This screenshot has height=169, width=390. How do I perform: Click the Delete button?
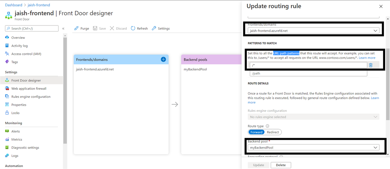(281, 165)
